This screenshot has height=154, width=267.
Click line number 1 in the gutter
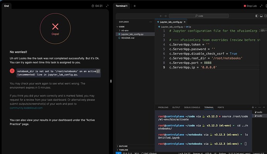(x=164, y=31)
